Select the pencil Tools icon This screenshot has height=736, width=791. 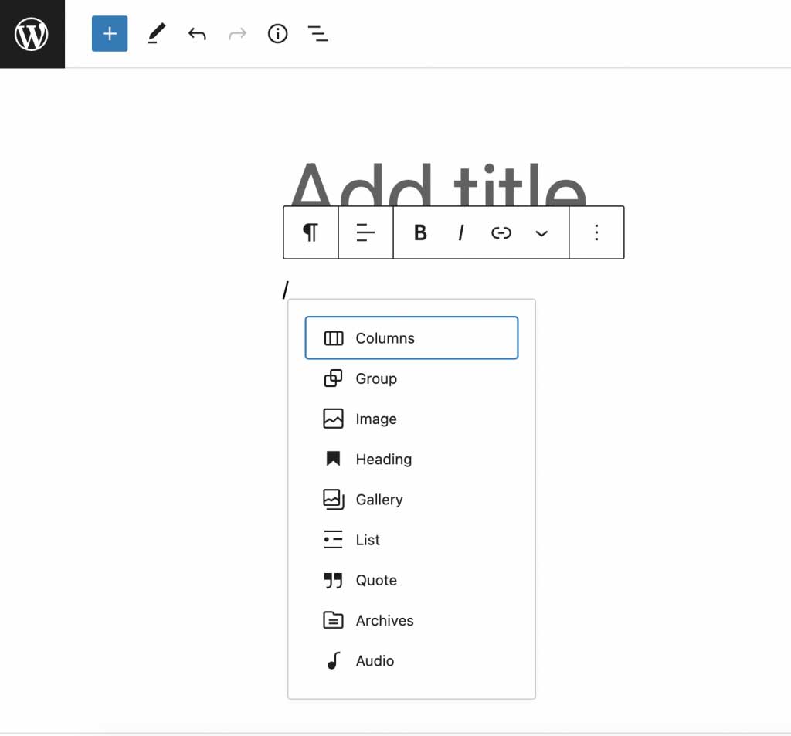(156, 34)
